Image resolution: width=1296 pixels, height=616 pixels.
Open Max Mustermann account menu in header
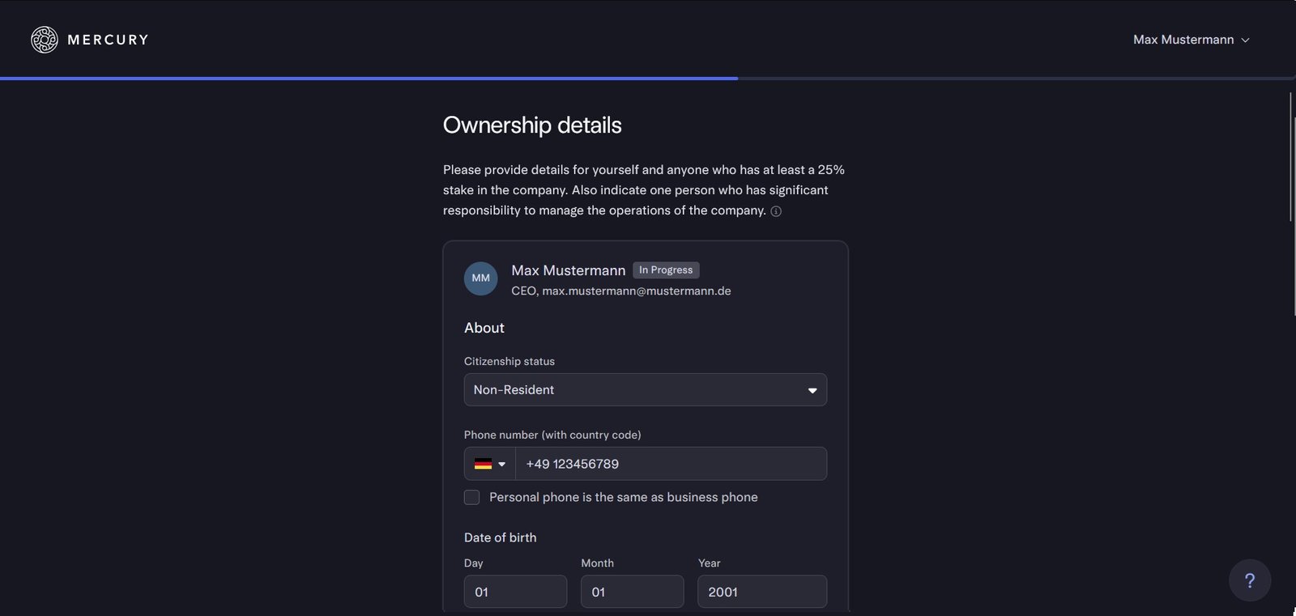click(1183, 40)
